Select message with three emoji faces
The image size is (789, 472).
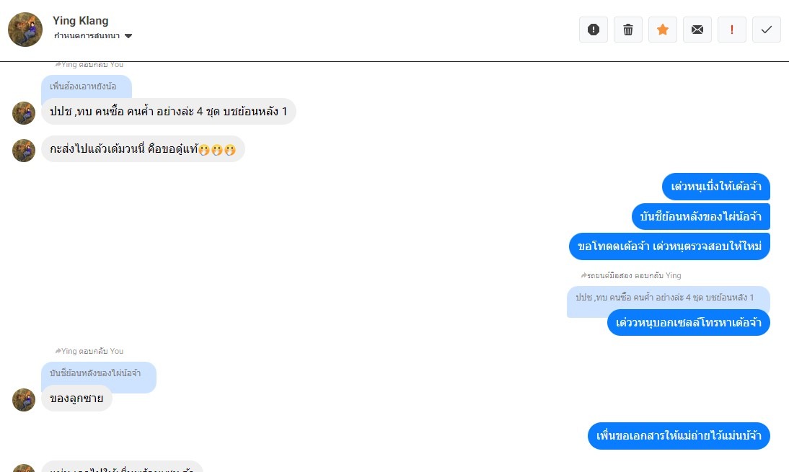[143, 148]
